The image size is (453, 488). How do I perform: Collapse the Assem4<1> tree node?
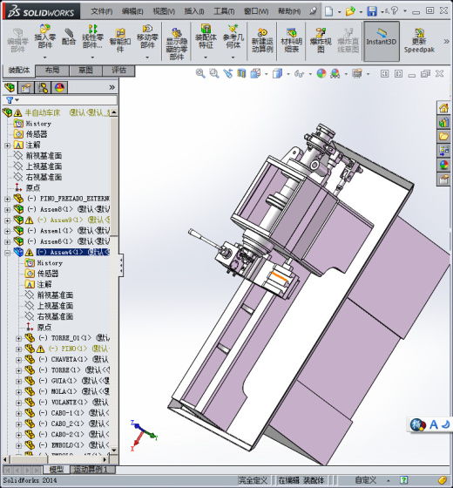pos(7,253)
